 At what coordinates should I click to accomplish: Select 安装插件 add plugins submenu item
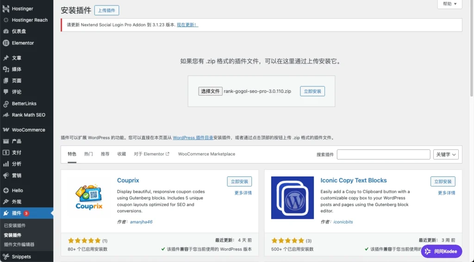pos(12,235)
